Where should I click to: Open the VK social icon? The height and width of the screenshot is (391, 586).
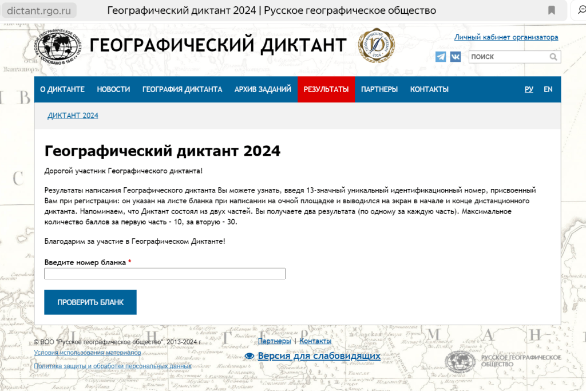455,57
